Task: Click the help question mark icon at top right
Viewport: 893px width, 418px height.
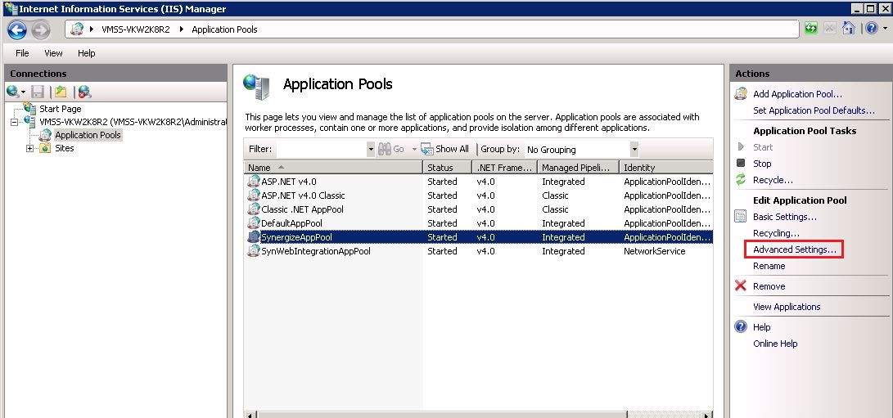Action: pyautogui.click(x=872, y=28)
